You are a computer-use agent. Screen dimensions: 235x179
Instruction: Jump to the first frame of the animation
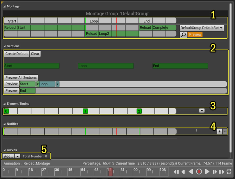coord(176,172)
